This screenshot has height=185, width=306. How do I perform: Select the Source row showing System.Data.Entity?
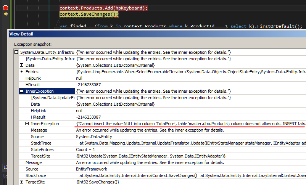click(x=37, y=137)
